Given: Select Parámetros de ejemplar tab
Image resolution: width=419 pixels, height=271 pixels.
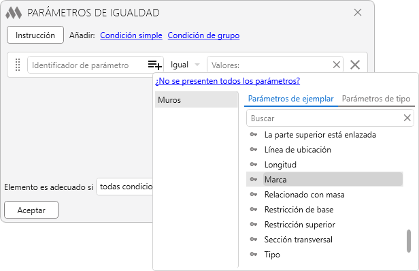Looking at the screenshot, I should coord(290,99).
